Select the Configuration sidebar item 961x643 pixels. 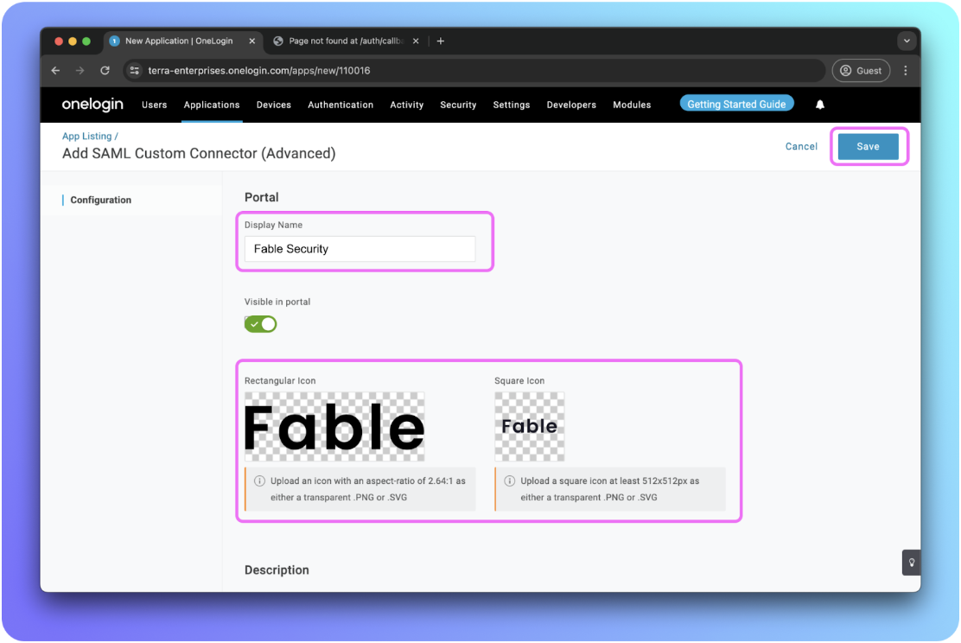pos(100,200)
